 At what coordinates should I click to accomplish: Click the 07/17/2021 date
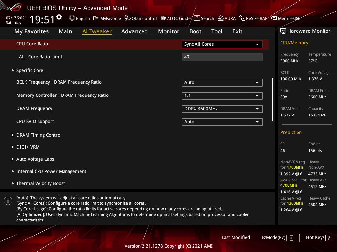click(x=16, y=18)
